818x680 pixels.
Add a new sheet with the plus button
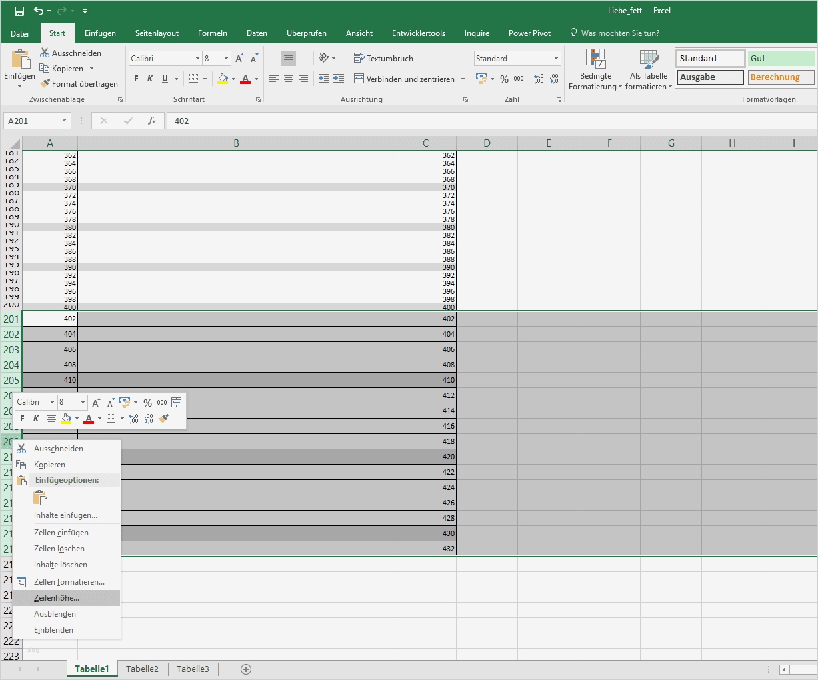tap(246, 669)
